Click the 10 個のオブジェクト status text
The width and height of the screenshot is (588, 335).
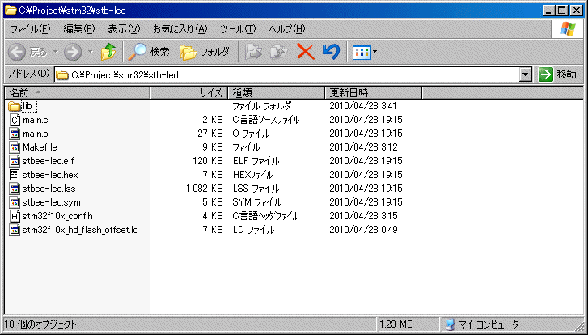point(40,324)
